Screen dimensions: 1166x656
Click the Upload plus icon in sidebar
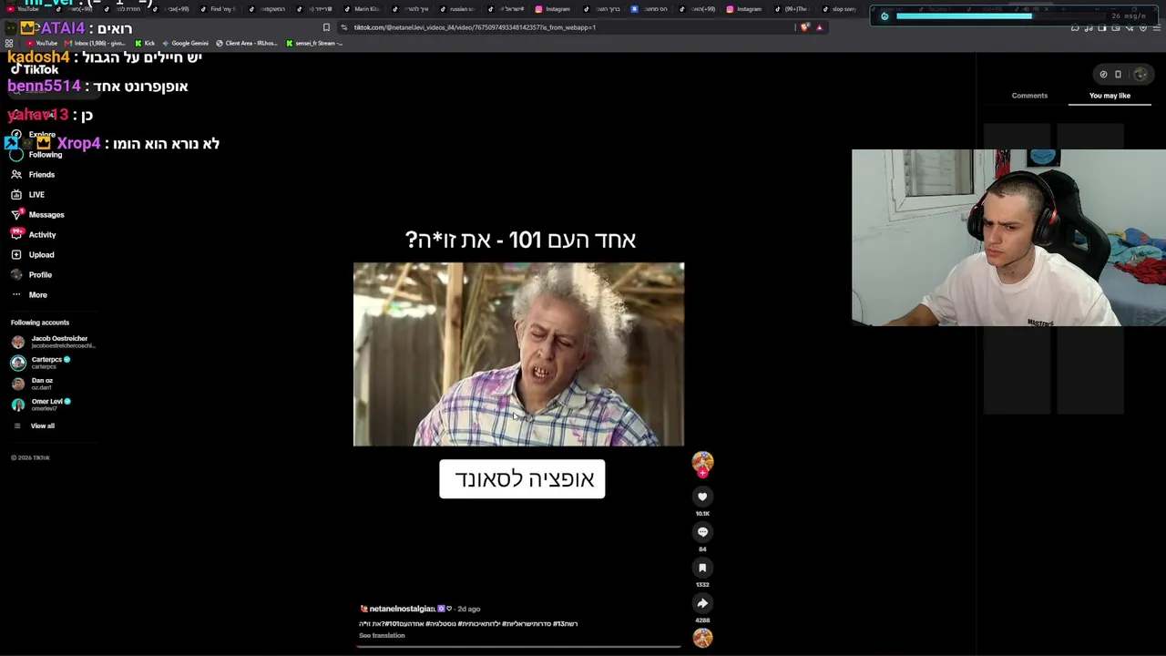(x=16, y=254)
